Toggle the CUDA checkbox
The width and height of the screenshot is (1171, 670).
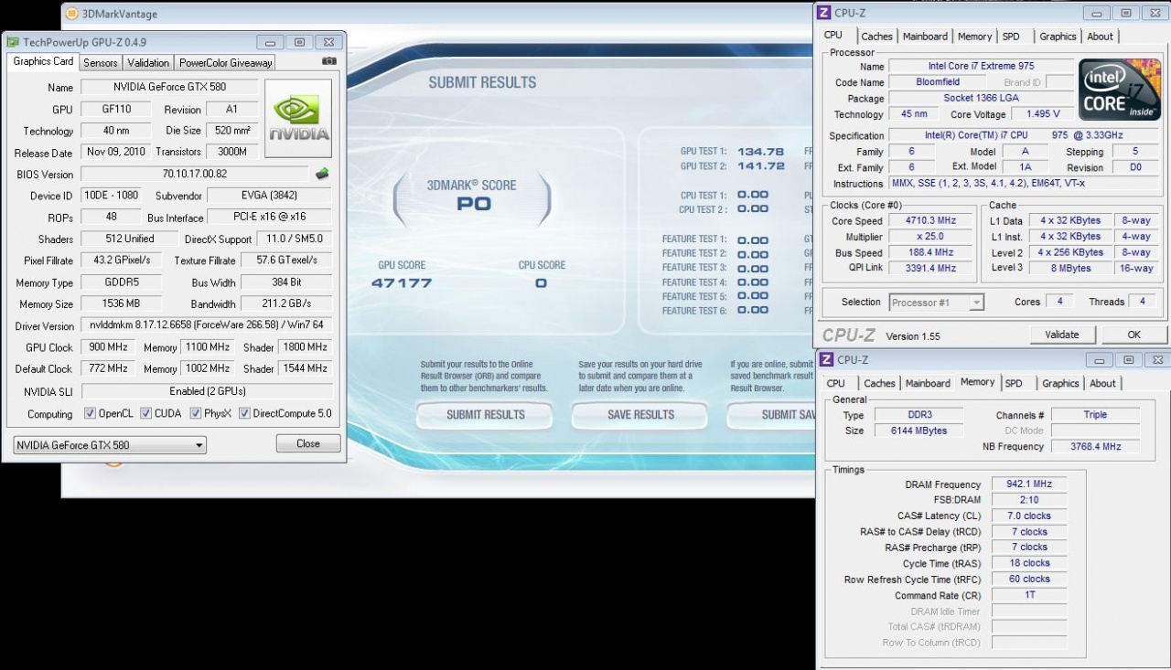click(145, 413)
